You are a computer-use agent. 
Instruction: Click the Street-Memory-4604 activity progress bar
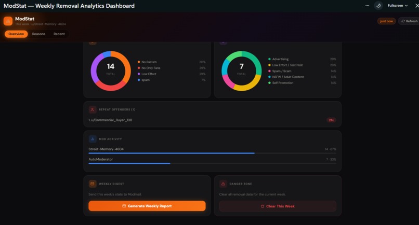click(x=213, y=153)
